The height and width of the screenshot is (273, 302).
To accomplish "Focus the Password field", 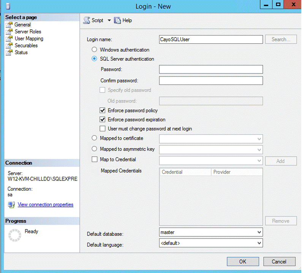I will [x=211, y=69].
